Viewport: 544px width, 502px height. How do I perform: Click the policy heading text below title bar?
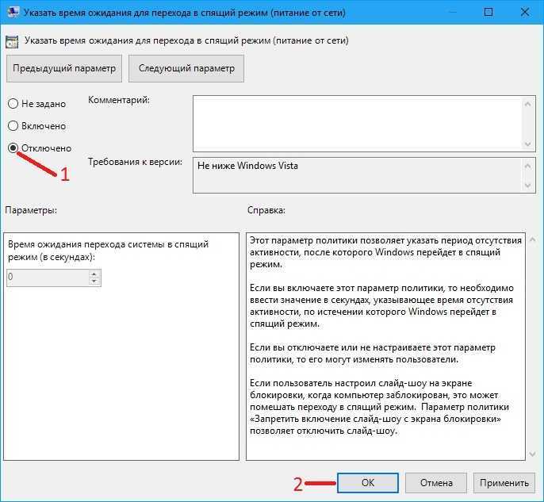coord(186,40)
